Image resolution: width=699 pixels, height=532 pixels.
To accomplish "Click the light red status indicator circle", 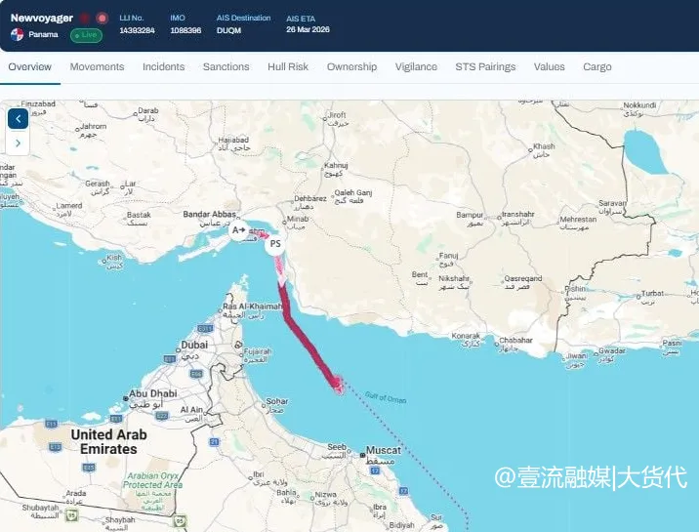I will (103, 19).
